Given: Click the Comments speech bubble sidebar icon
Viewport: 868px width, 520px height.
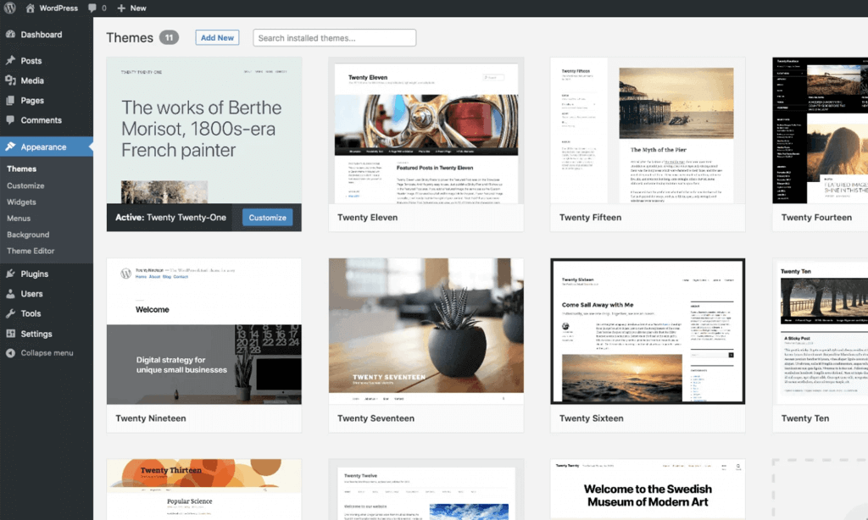Looking at the screenshot, I should pyautogui.click(x=10, y=120).
